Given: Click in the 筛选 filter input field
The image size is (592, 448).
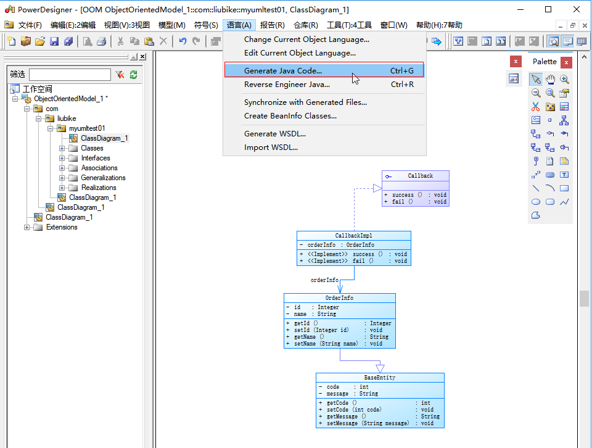Looking at the screenshot, I should coord(71,74).
